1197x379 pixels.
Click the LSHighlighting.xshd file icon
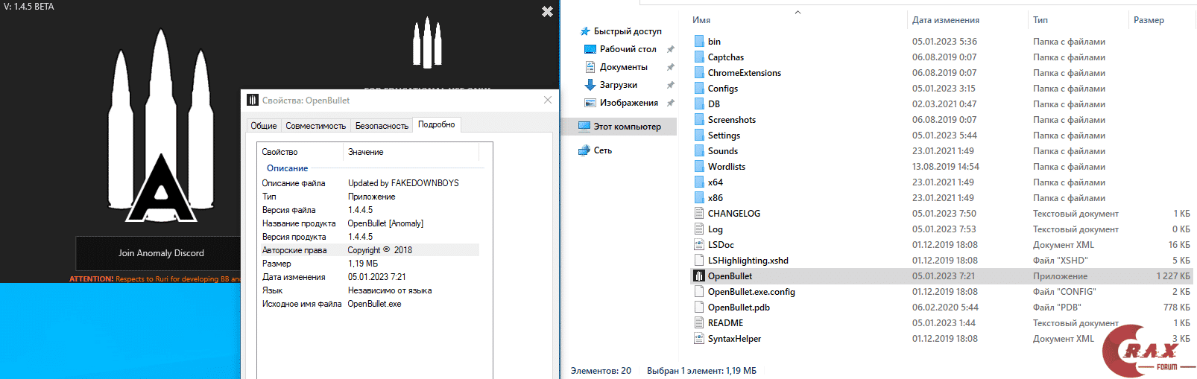click(x=699, y=261)
